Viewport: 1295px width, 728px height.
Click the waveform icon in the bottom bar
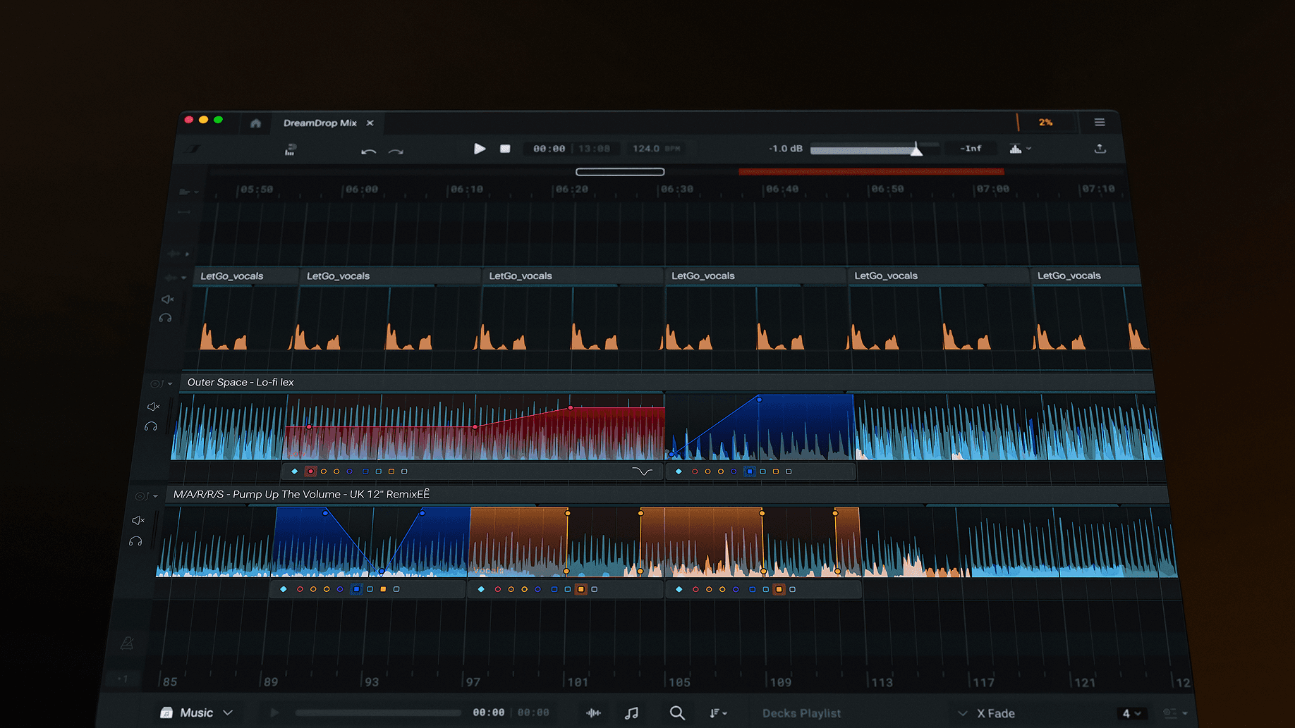click(593, 712)
